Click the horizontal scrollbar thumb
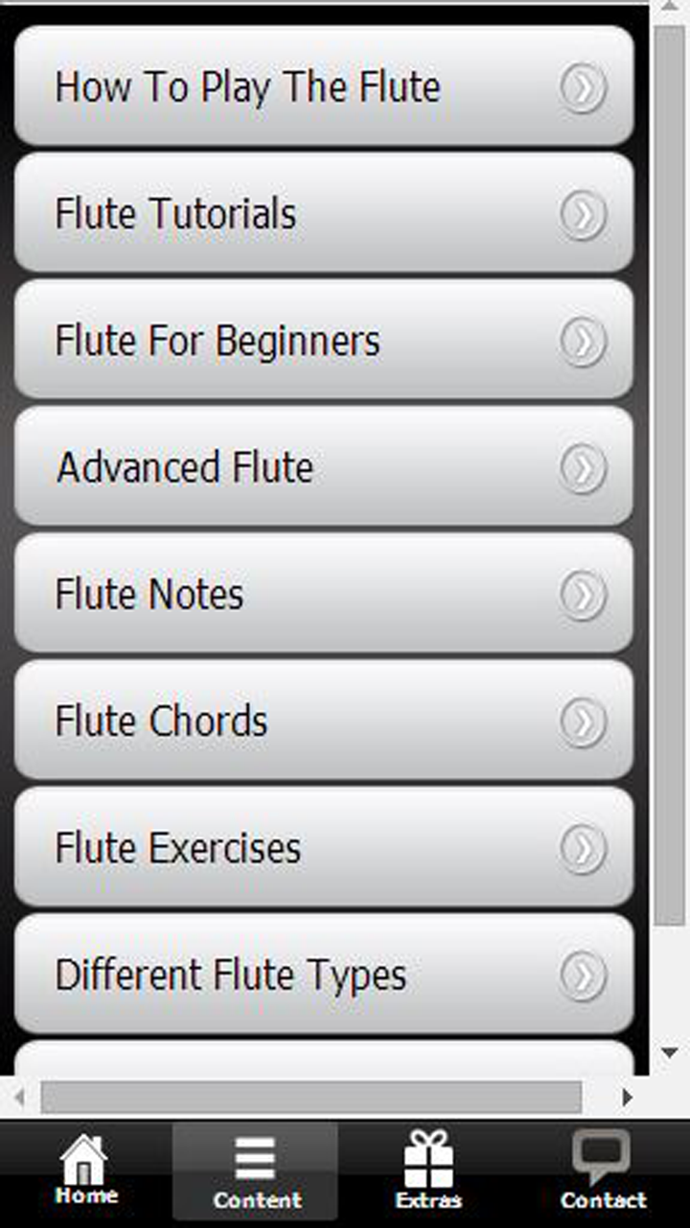The image size is (690, 1228). pos(310,1097)
